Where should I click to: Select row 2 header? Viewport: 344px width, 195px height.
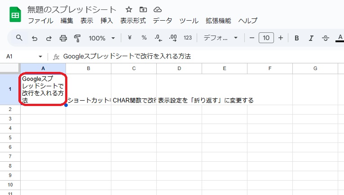click(x=10, y=109)
